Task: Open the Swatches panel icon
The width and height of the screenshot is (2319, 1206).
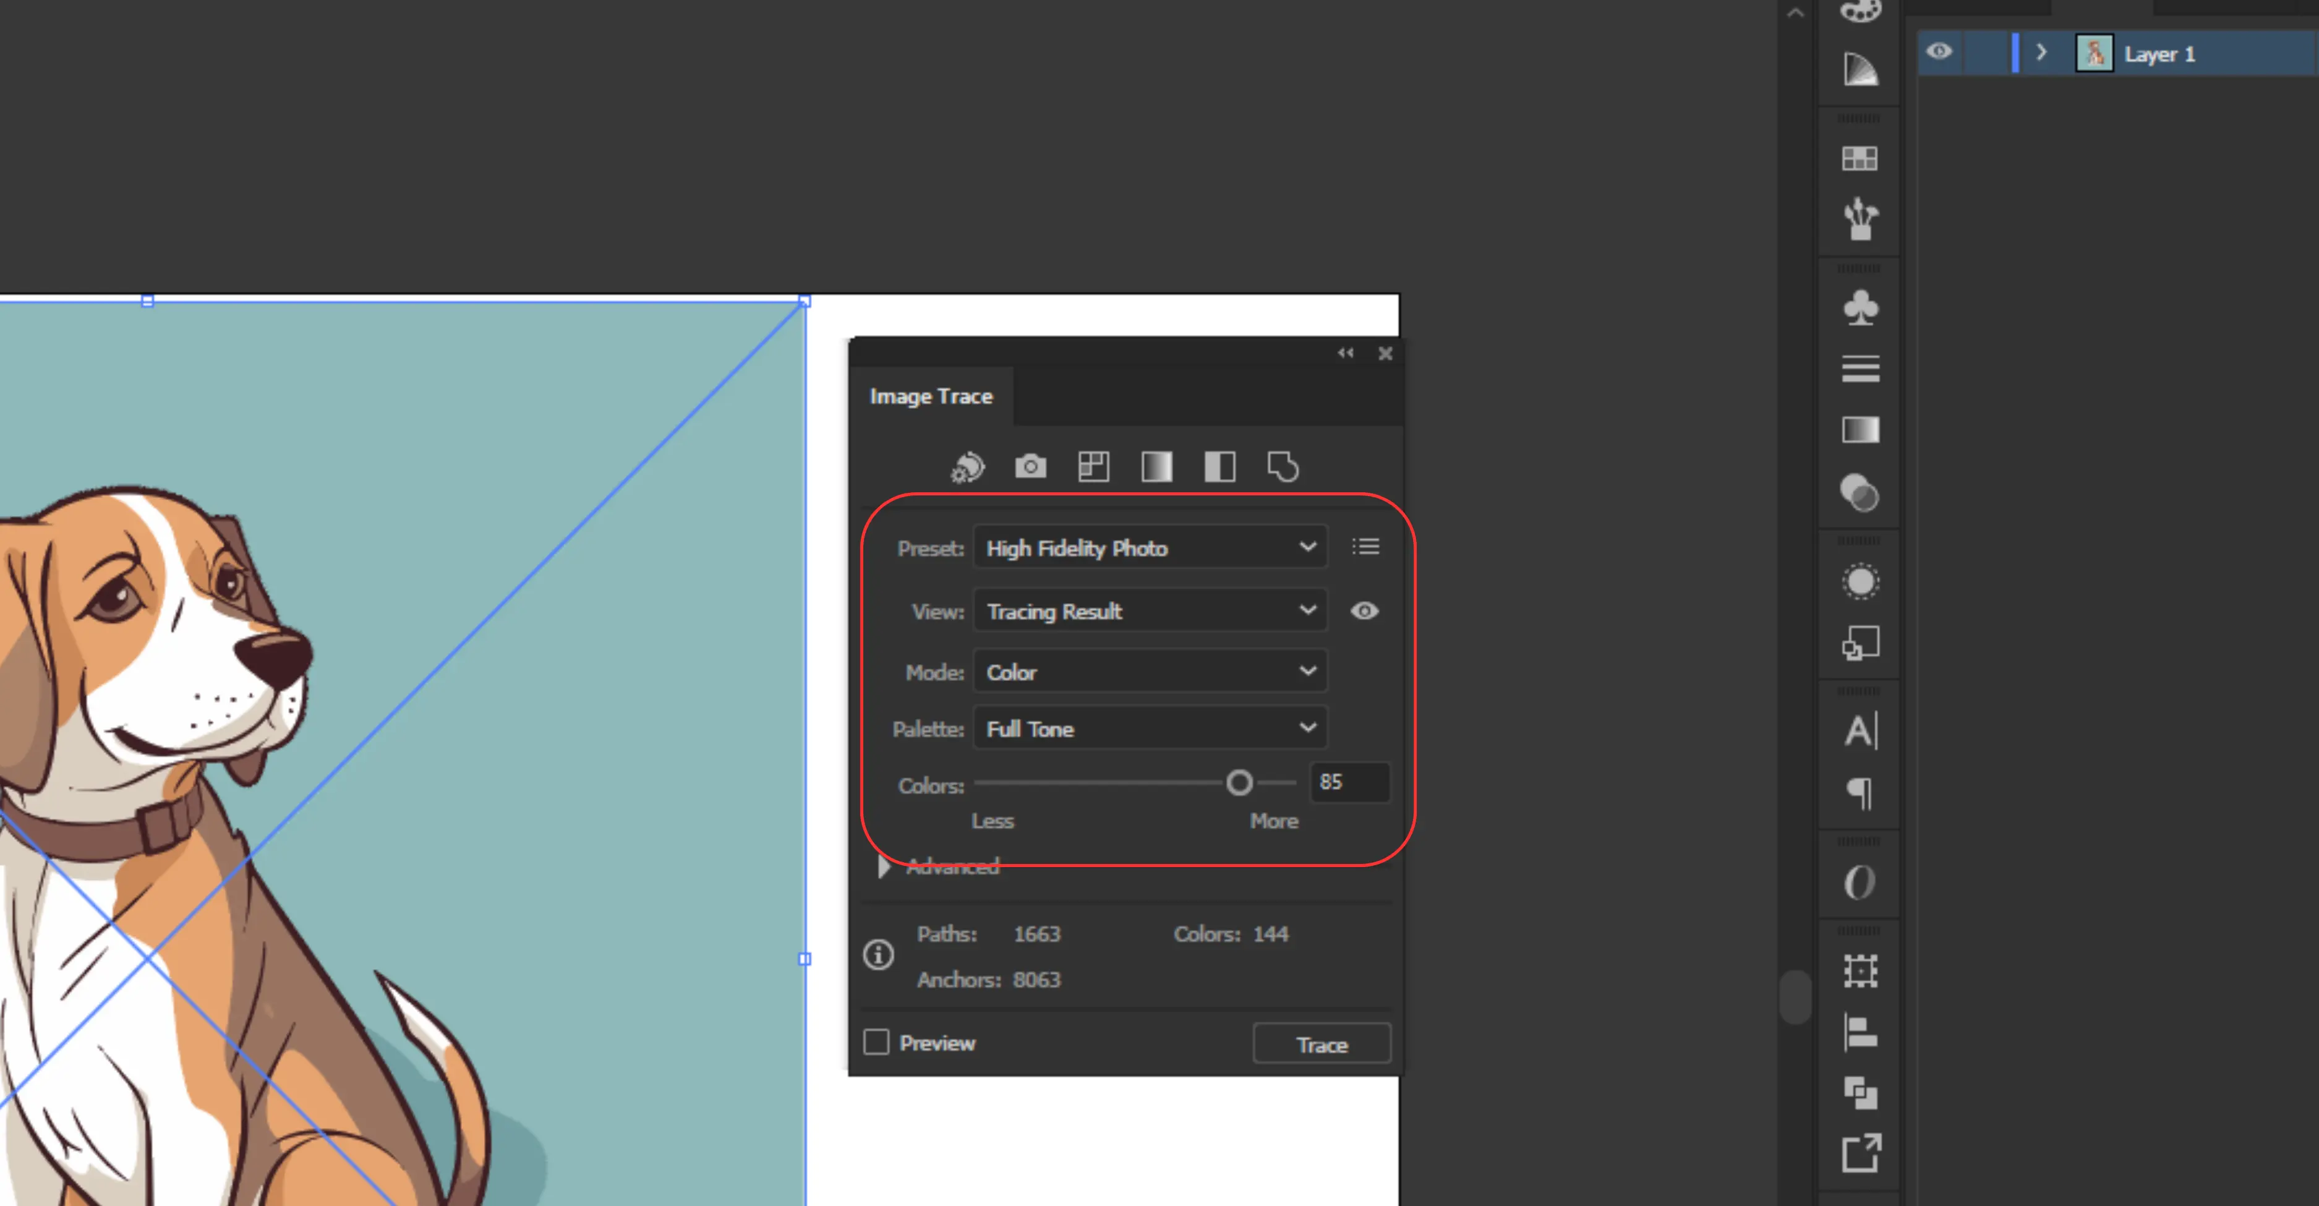Action: tap(1860, 158)
